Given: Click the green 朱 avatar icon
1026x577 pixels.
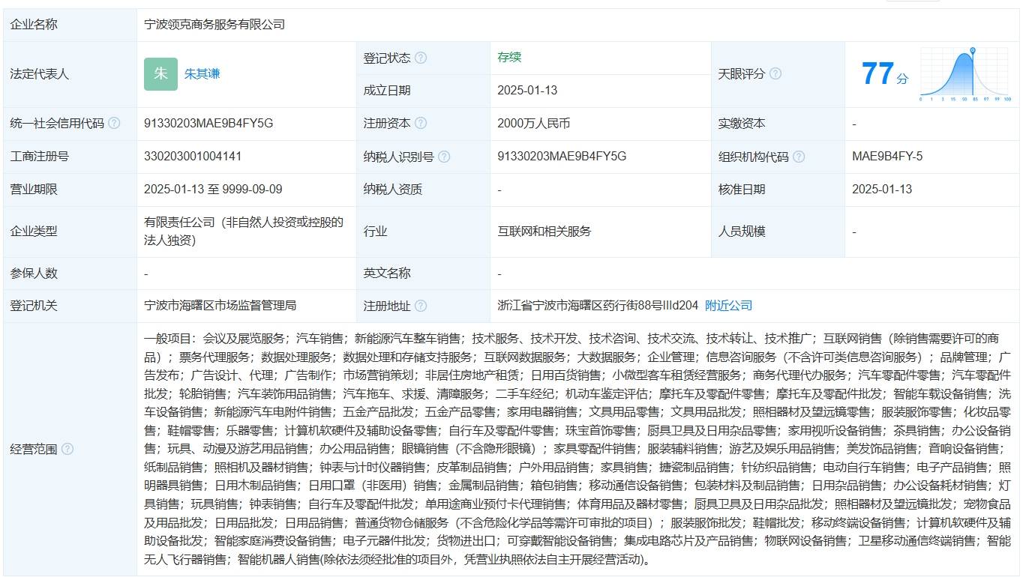Looking at the screenshot, I should (160, 73).
